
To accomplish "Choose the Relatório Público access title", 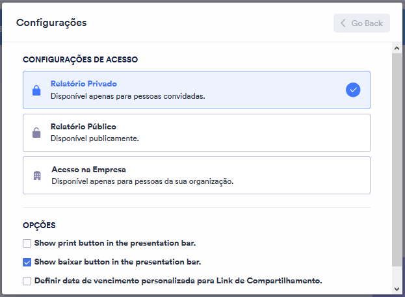I will (x=83, y=126).
